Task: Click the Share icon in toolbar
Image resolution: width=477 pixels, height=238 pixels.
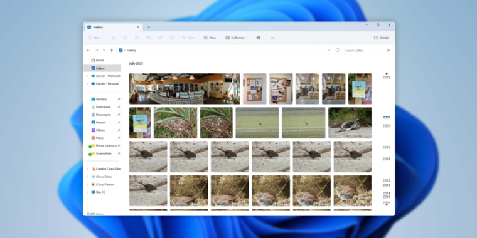Action: [160, 38]
